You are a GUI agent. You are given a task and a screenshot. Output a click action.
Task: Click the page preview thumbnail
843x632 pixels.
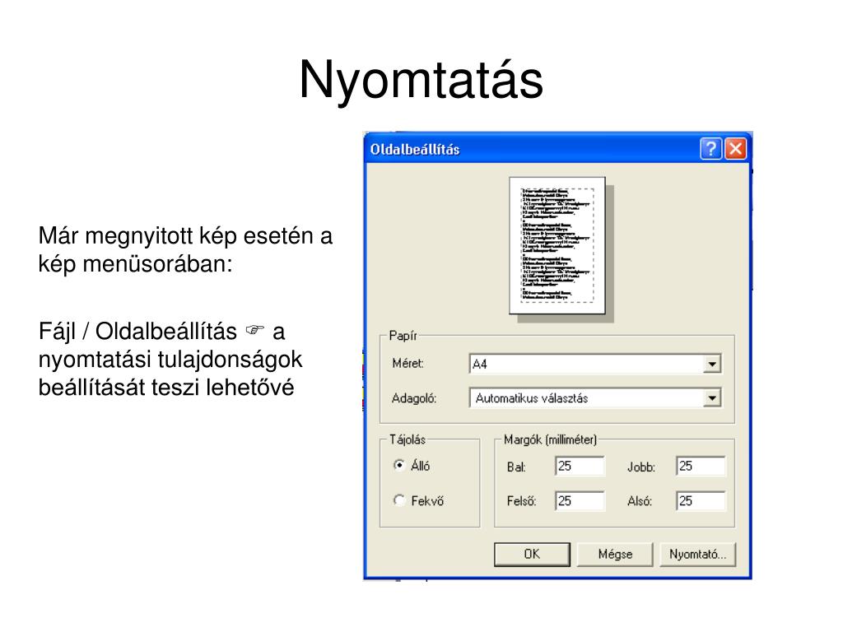[557, 245]
